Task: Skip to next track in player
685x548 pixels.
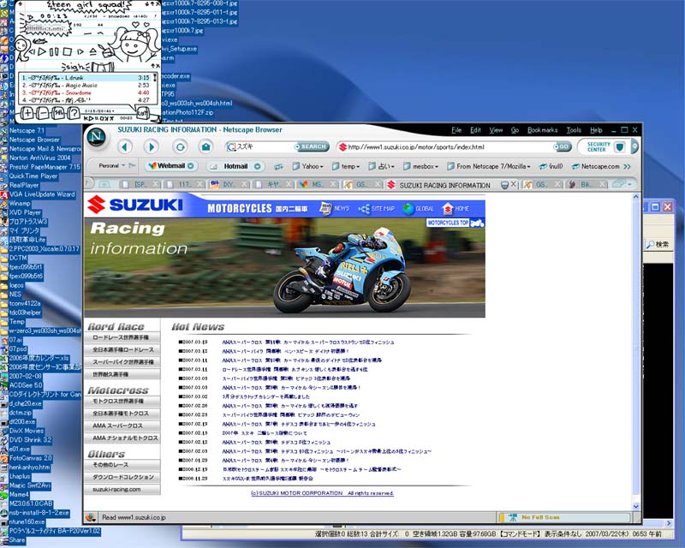Action: click(80, 51)
